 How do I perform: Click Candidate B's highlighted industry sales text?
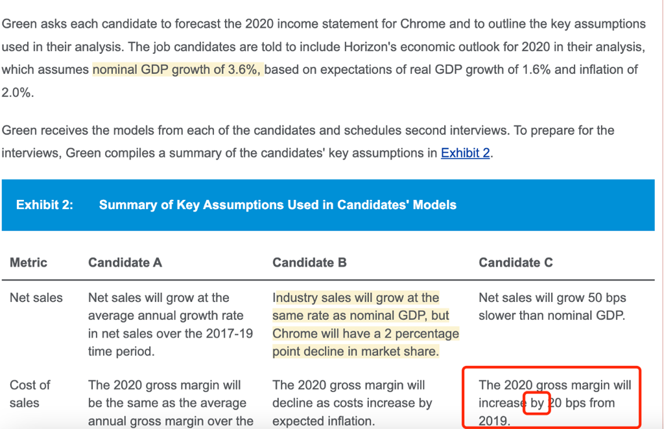tap(365, 325)
